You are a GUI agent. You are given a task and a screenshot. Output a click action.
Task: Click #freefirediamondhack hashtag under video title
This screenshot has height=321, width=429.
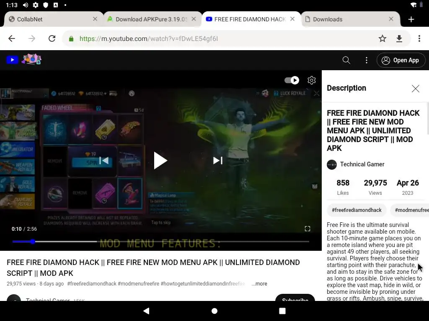92,284
